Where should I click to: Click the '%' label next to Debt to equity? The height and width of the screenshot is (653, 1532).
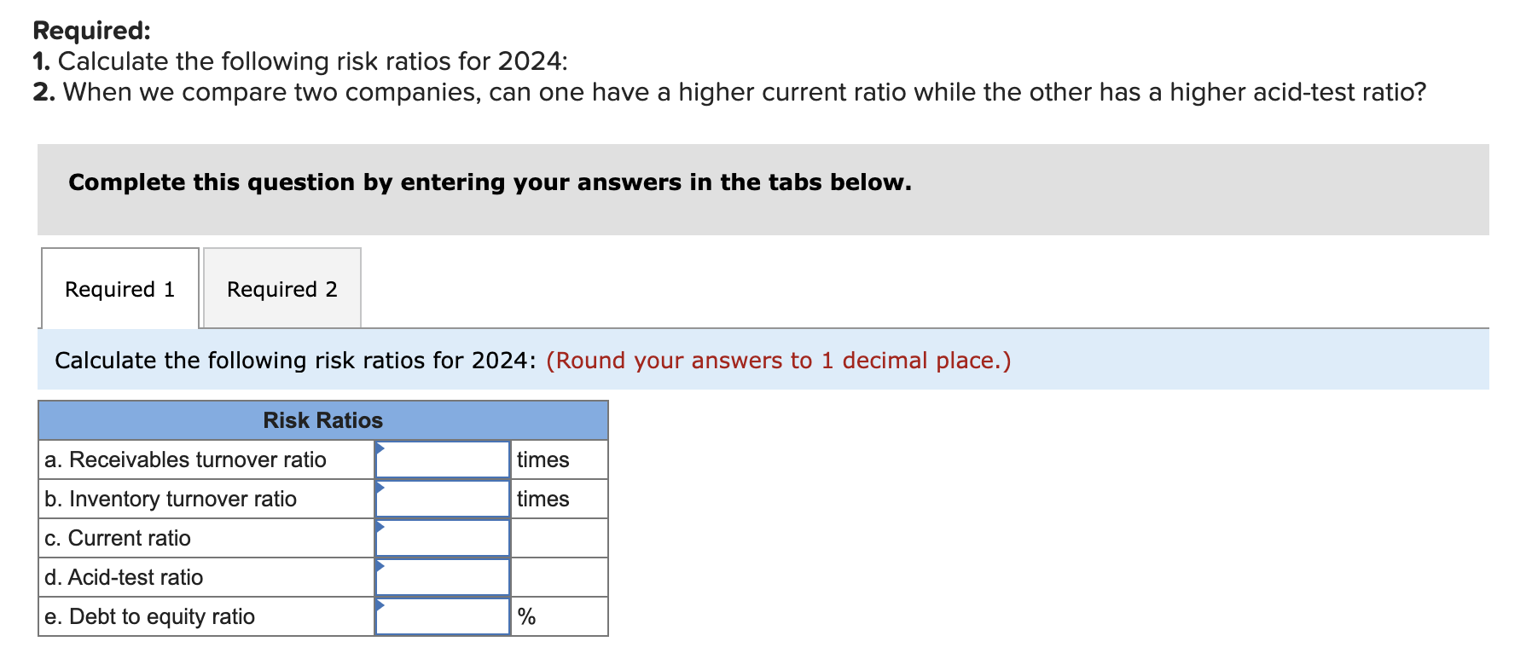point(526,615)
